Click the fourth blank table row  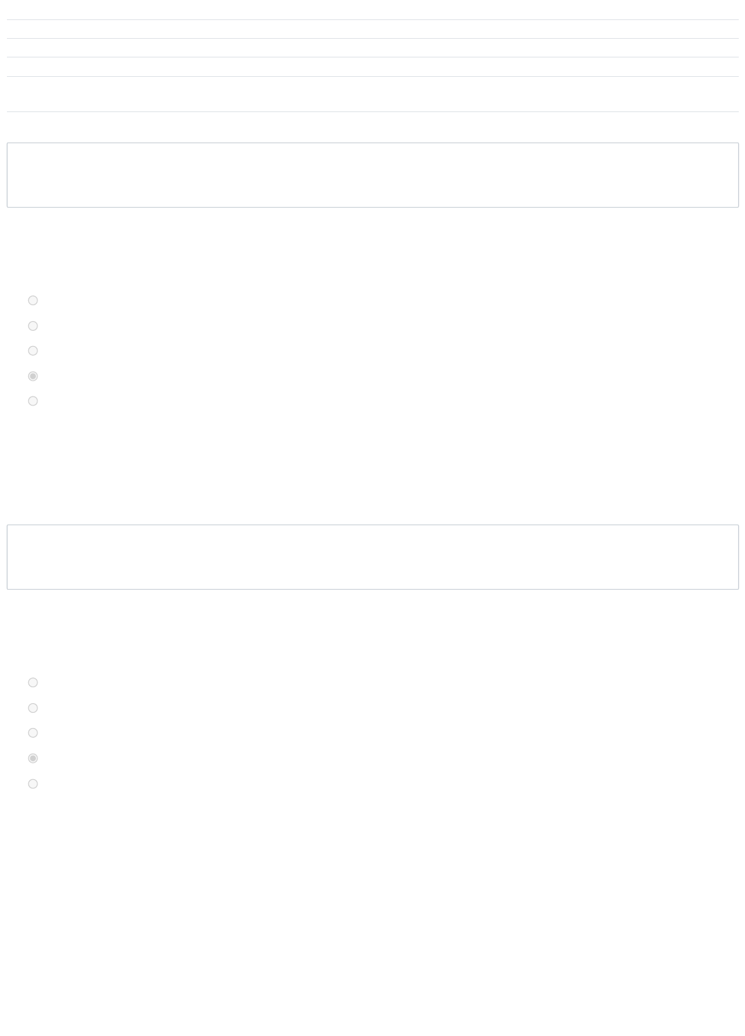pyautogui.click(x=372, y=66)
